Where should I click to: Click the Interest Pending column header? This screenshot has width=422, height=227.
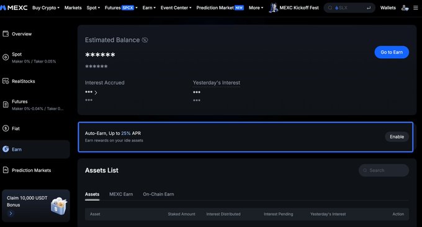point(278,214)
